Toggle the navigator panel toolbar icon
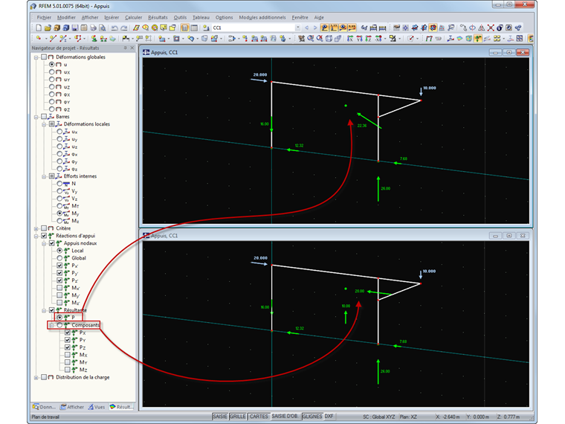 [x=185, y=28]
